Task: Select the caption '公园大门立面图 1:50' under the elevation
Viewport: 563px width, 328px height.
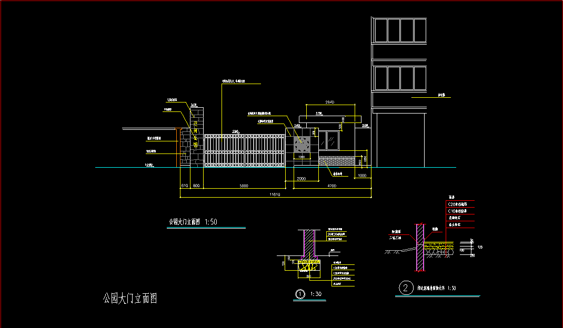Action: (x=193, y=222)
